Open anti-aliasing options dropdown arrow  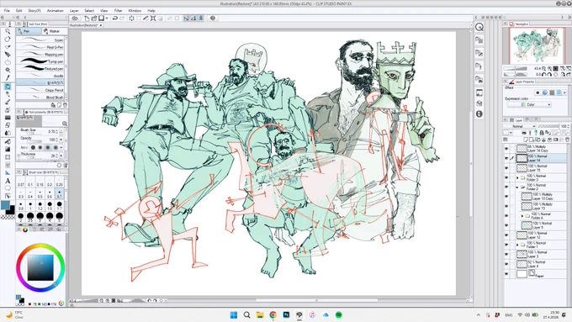click(61, 148)
